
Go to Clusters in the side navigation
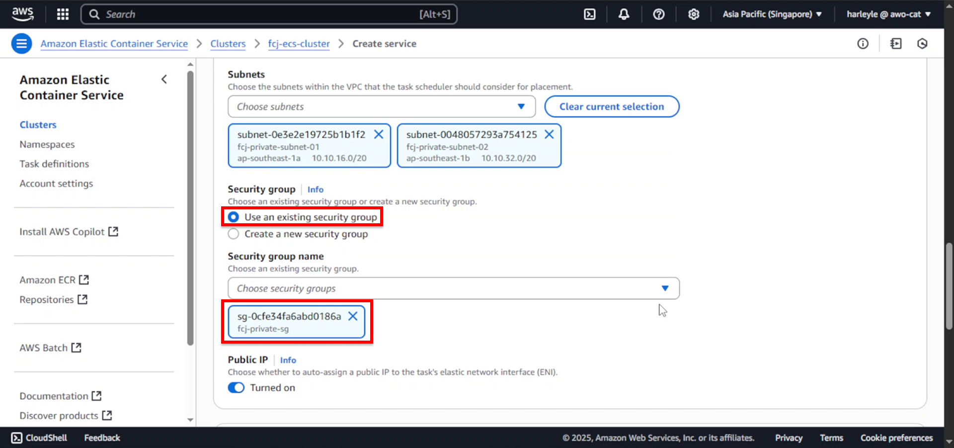click(38, 125)
